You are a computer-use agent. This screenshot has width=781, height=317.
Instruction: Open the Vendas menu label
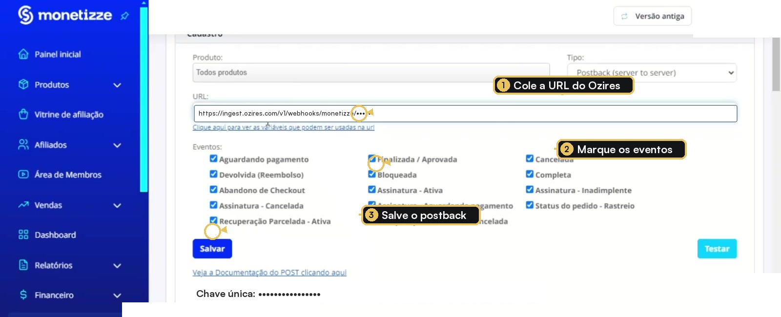pos(48,205)
